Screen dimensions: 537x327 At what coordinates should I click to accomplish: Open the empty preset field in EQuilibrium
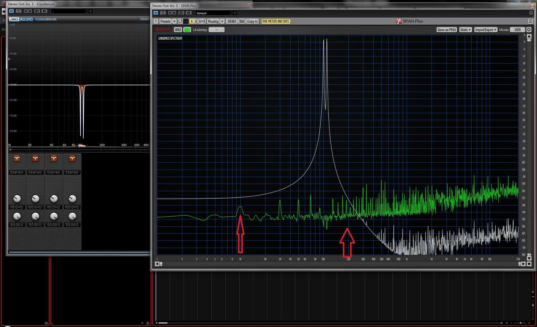(x=68, y=11)
